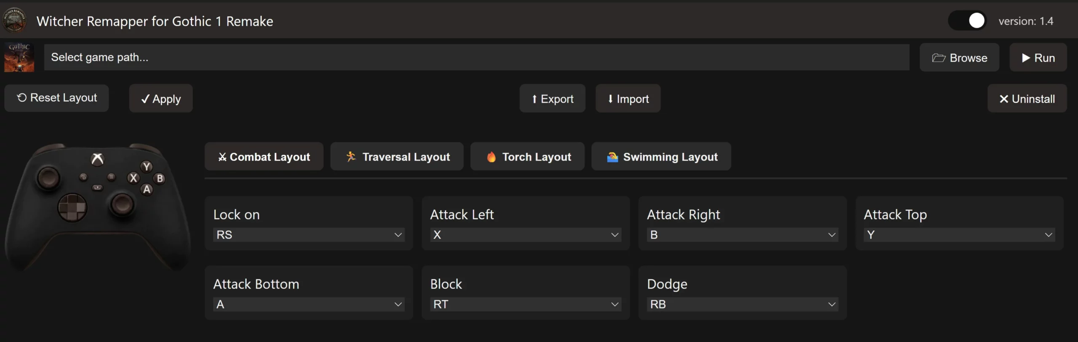Click the Xbox guide button on the controller

[97, 159]
